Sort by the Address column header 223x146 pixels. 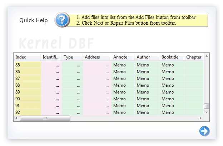(97, 57)
